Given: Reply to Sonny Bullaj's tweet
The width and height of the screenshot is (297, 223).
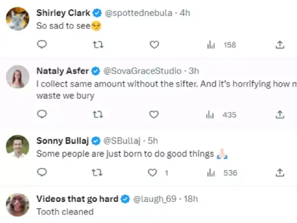Looking at the screenshot, I should click(x=42, y=172).
